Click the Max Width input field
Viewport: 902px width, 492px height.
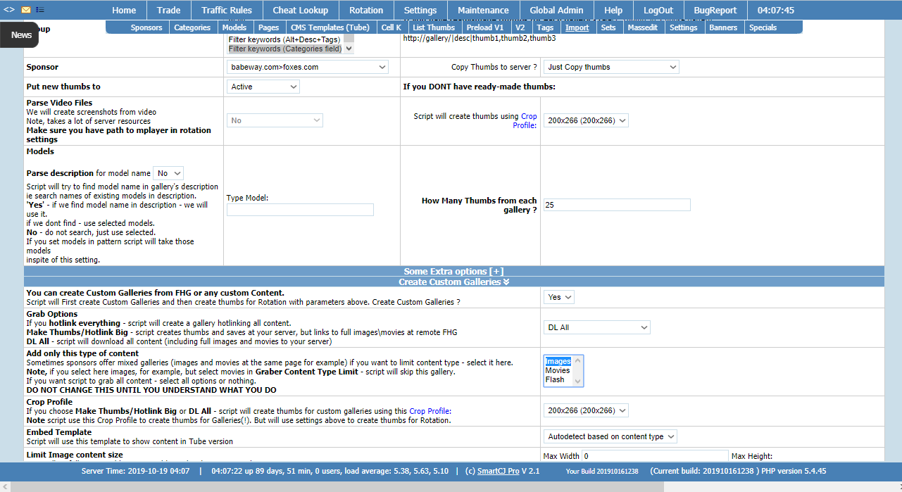pos(655,456)
